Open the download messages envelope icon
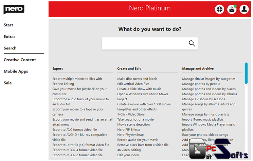Image resolution: width=253 pixels, height=161 pixels. click(232, 9)
